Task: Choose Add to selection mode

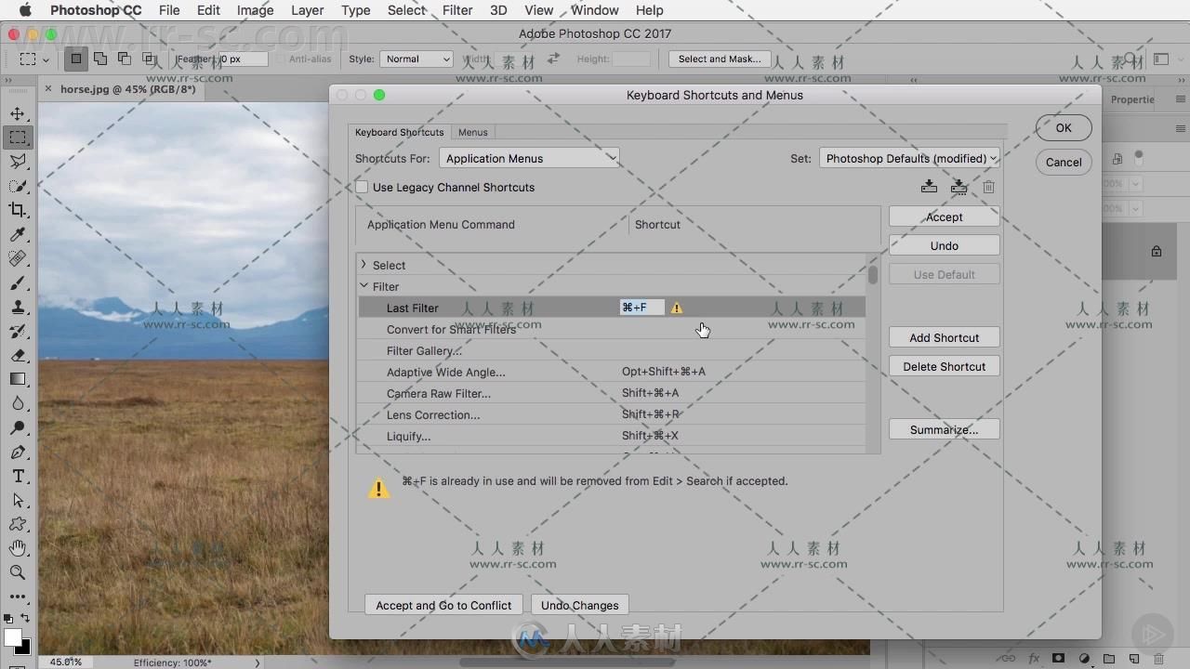Action: (100, 59)
